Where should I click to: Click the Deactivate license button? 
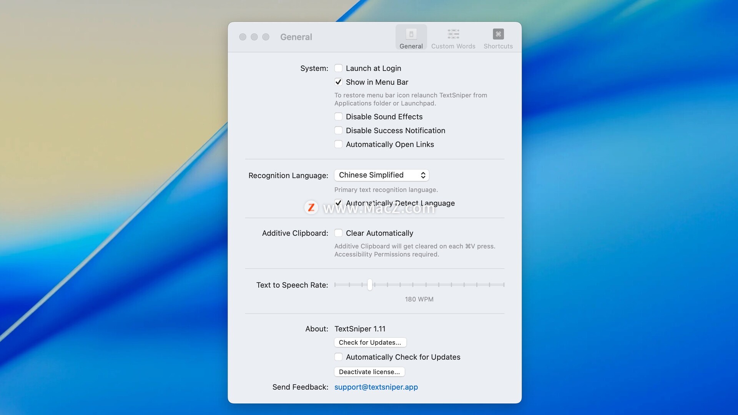[369, 372]
